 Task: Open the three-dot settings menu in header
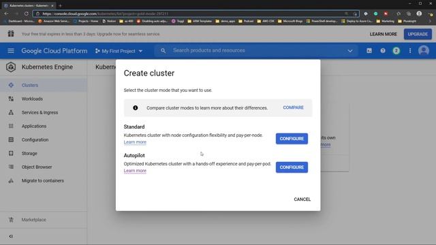pyautogui.click(x=410, y=50)
